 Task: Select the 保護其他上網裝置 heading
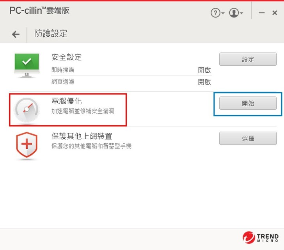82,136
